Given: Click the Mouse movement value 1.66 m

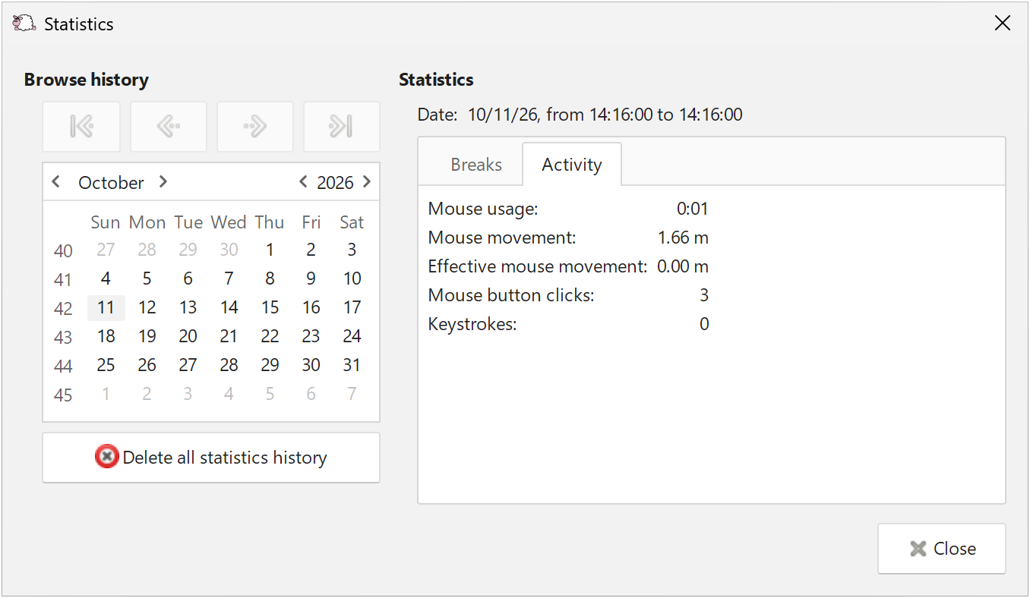Looking at the screenshot, I should pyautogui.click(x=683, y=238).
